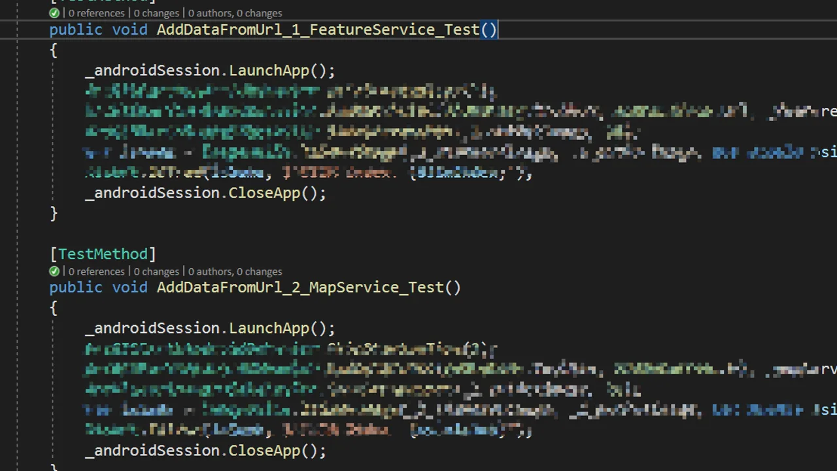Click the "void" keyword of the FeatureService test
The image size is (837, 471).
[x=129, y=29]
